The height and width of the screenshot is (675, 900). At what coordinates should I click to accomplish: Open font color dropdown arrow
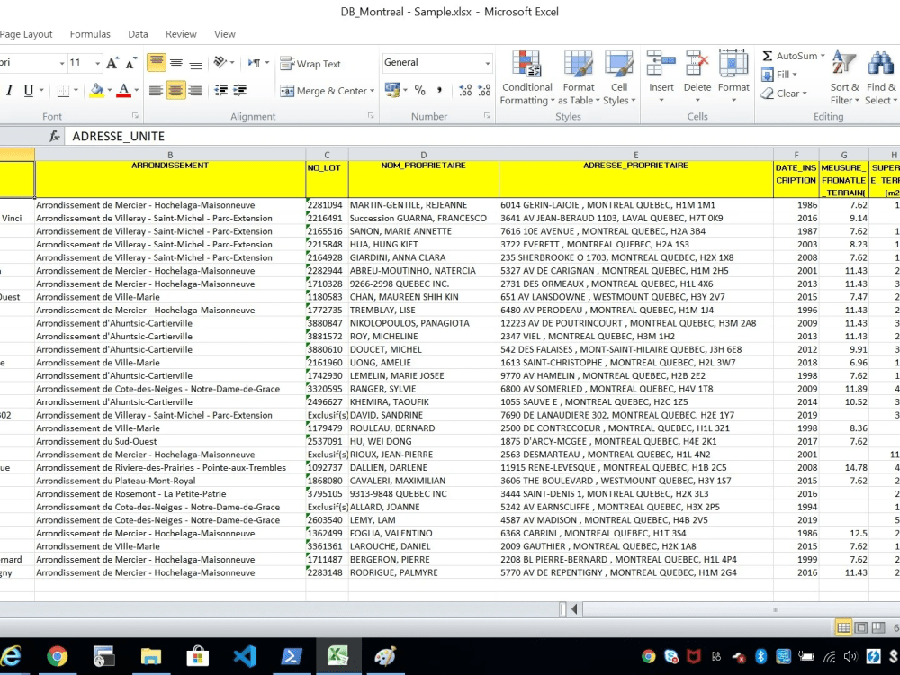[x=137, y=91]
